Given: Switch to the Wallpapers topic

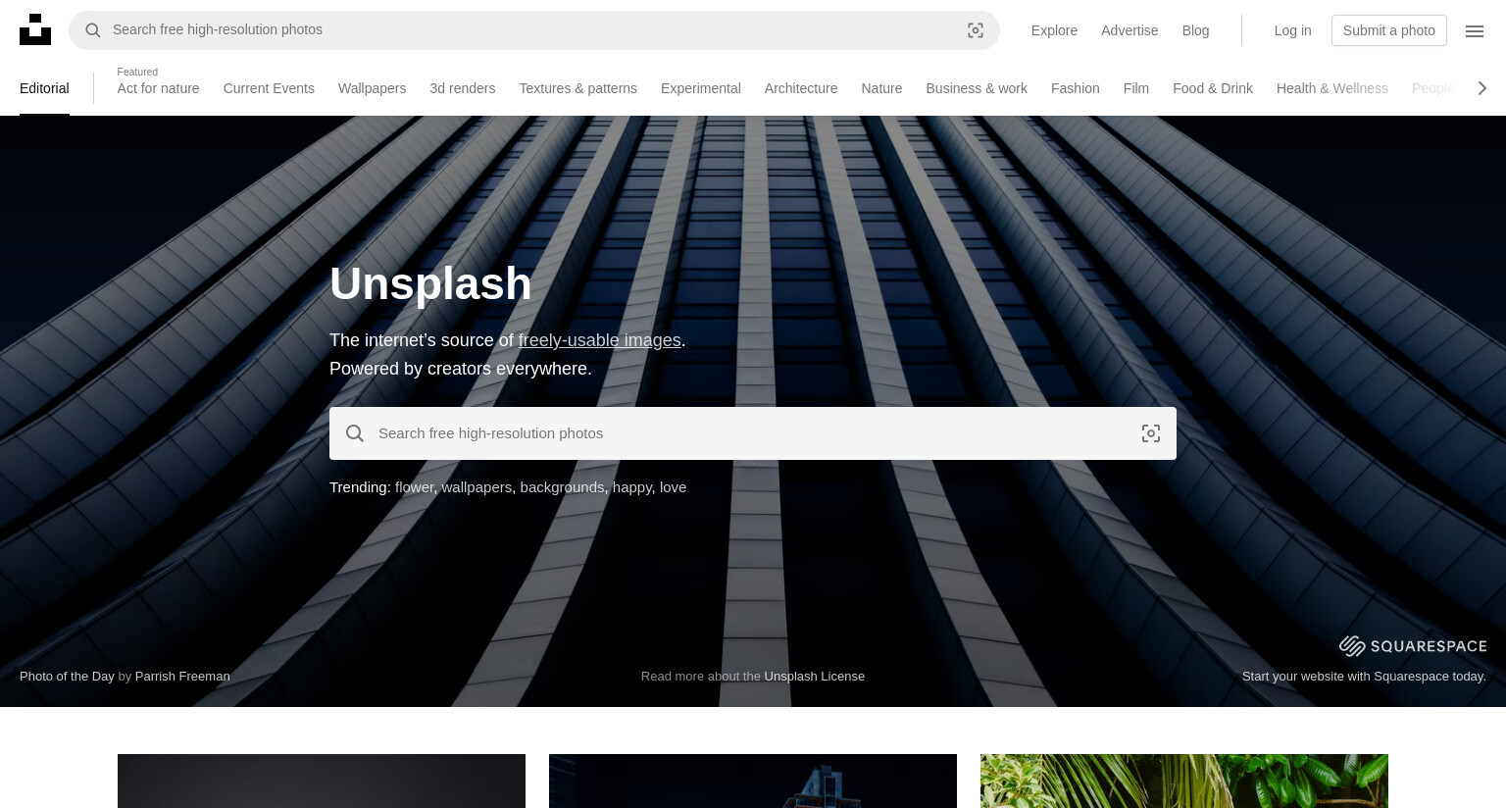Looking at the screenshot, I should [x=372, y=88].
